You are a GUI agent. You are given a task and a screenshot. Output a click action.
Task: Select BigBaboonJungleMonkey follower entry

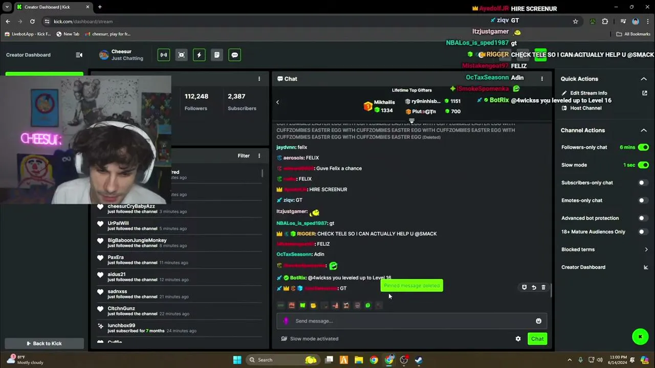179,243
